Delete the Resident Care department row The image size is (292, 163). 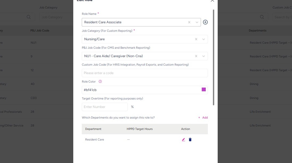click(190, 139)
